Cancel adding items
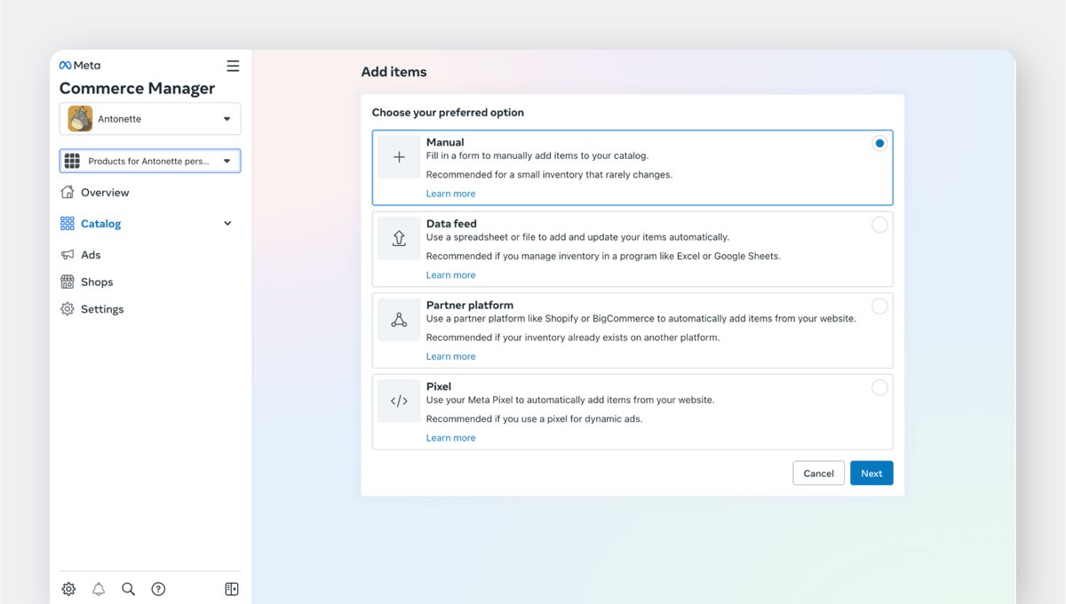This screenshot has width=1066, height=604. [x=818, y=473]
